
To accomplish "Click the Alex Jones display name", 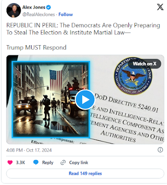I will tap(34, 7).
